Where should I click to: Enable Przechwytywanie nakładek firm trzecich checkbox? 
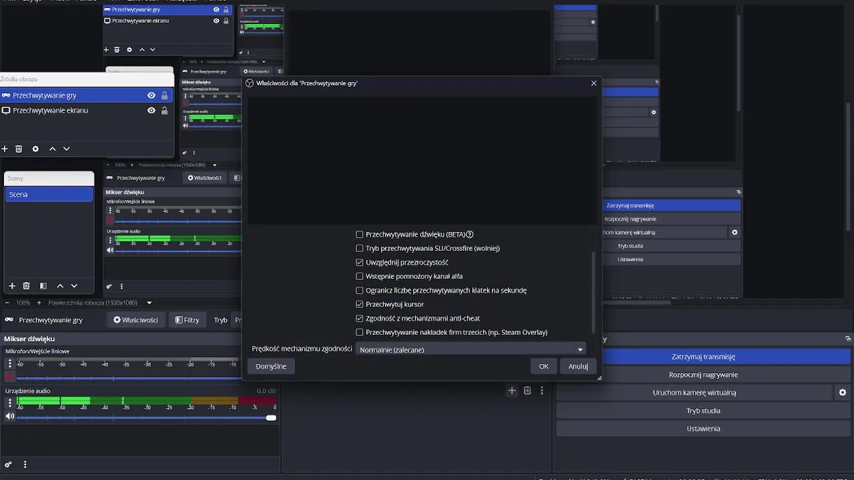click(x=360, y=333)
